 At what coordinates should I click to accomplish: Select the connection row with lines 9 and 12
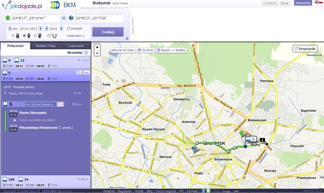[45, 63]
